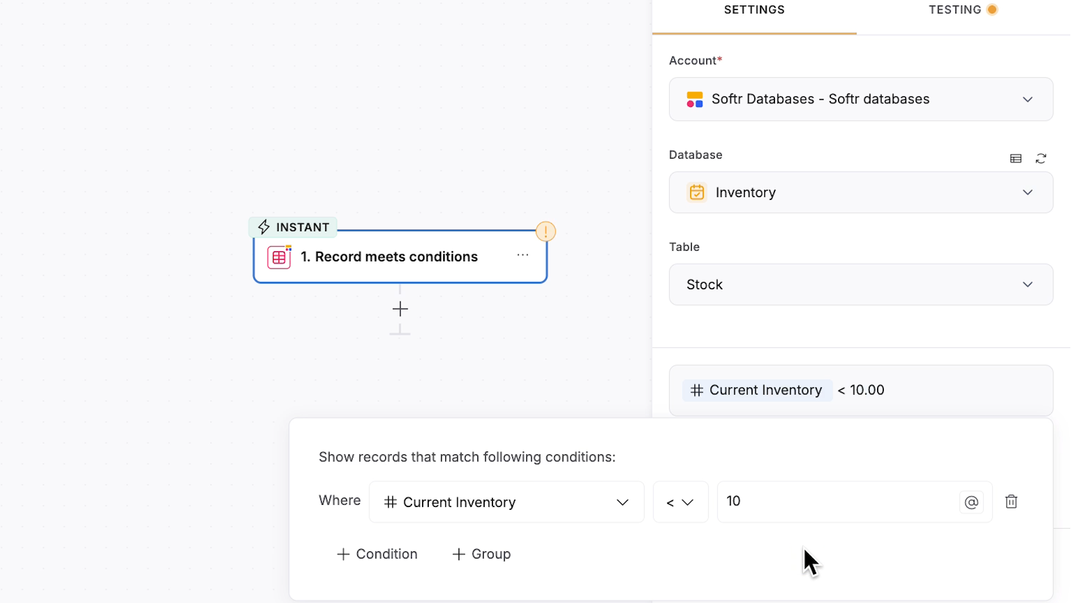Screen dimensions: 1072x603
Task: Add a condition Group
Action: coord(481,554)
